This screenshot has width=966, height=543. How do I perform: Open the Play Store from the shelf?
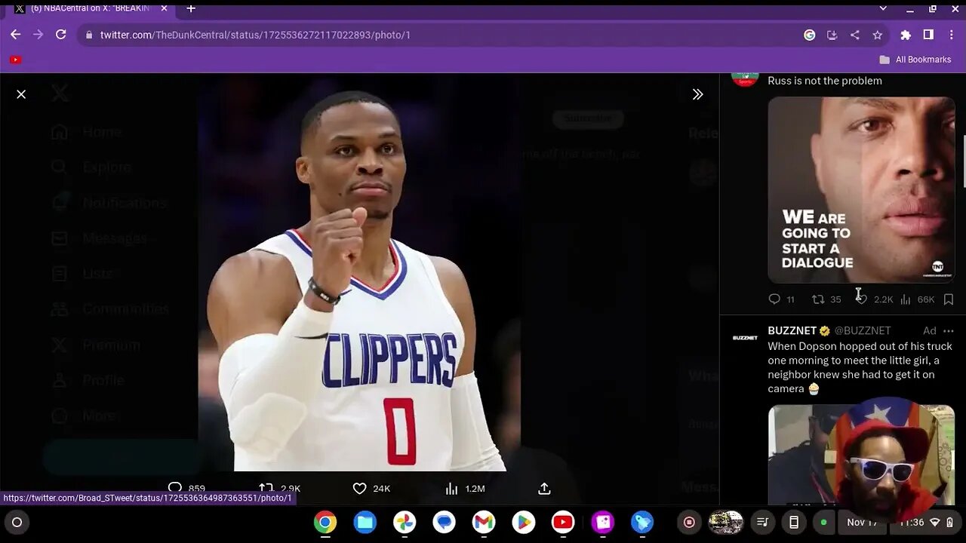coord(523,522)
